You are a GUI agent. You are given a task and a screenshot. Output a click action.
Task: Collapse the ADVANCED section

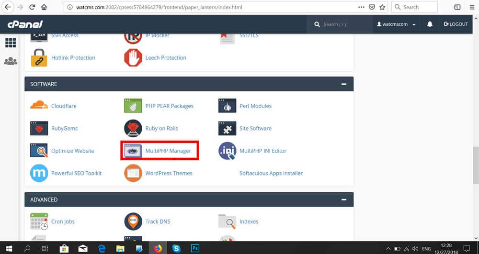click(344, 199)
